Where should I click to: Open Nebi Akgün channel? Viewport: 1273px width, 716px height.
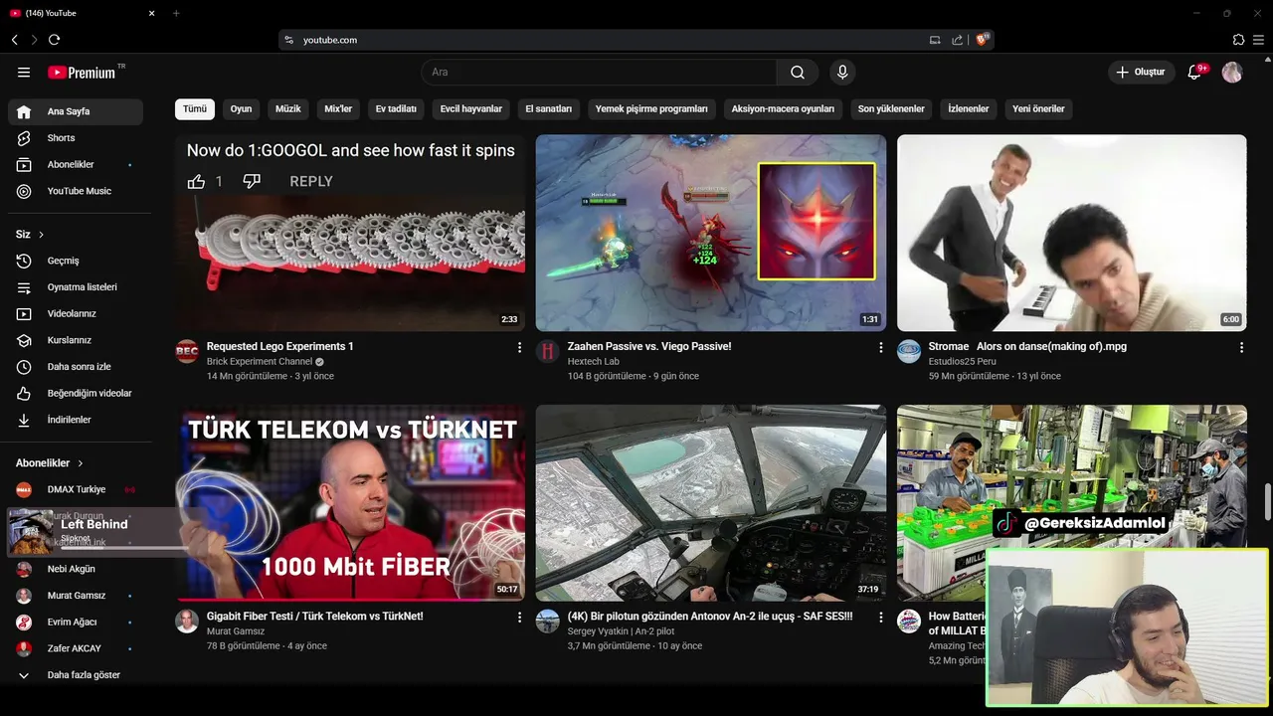click(x=76, y=569)
